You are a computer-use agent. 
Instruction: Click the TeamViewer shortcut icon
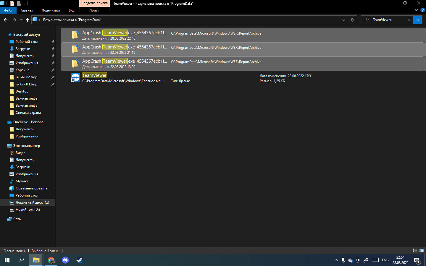tap(75, 78)
